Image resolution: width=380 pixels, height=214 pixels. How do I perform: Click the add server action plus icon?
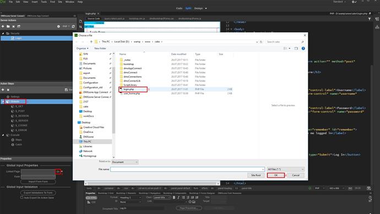3,26
